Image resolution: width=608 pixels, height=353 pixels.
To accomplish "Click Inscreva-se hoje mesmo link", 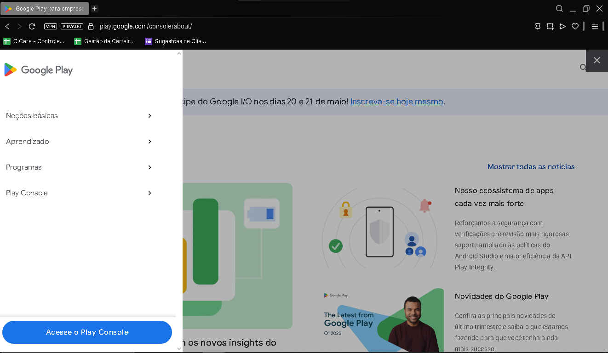I will point(396,102).
